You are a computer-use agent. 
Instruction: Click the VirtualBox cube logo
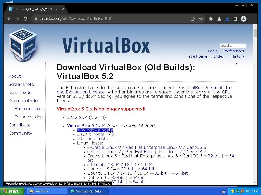click(23, 45)
